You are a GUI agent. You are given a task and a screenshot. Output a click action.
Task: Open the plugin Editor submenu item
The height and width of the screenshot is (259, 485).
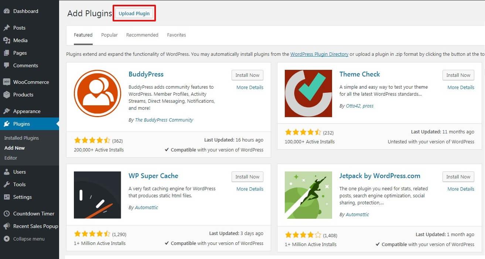[11, 158]
